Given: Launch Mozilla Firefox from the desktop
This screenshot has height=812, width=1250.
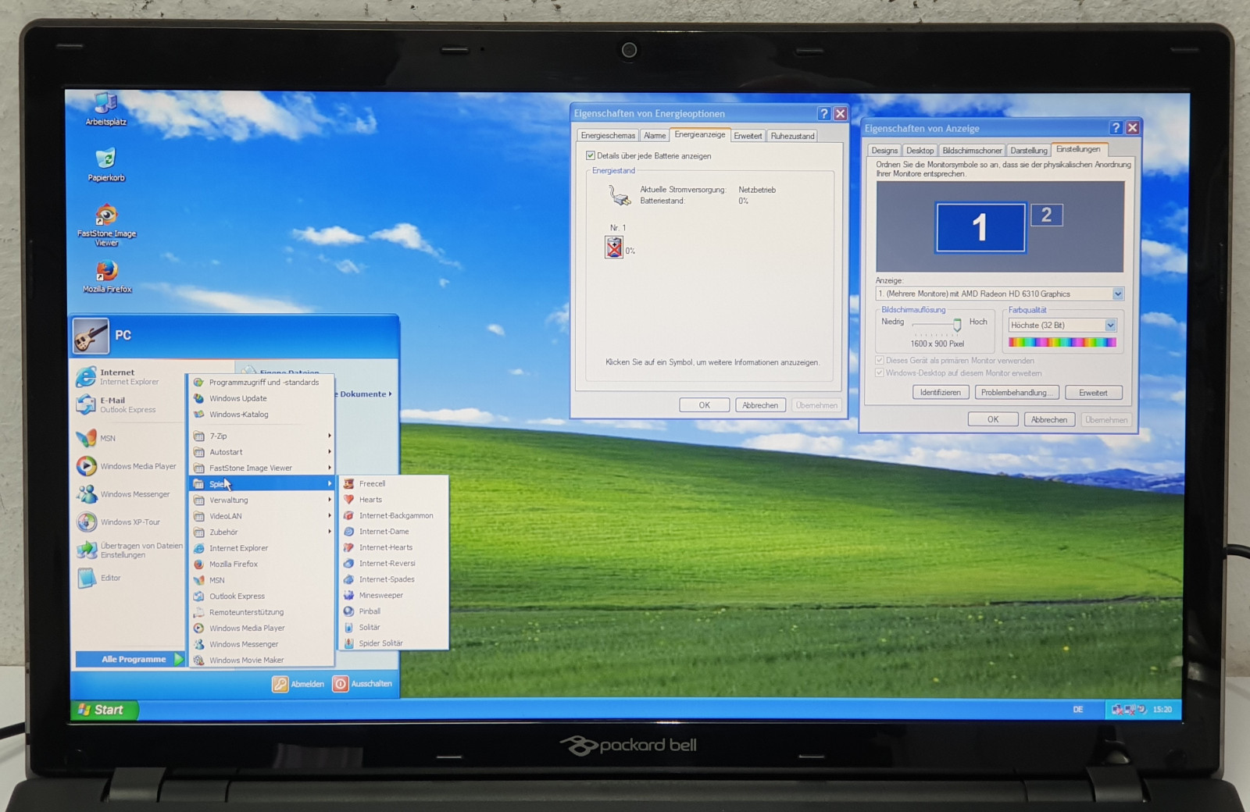Looking at the screenshot, I should 107,271.
